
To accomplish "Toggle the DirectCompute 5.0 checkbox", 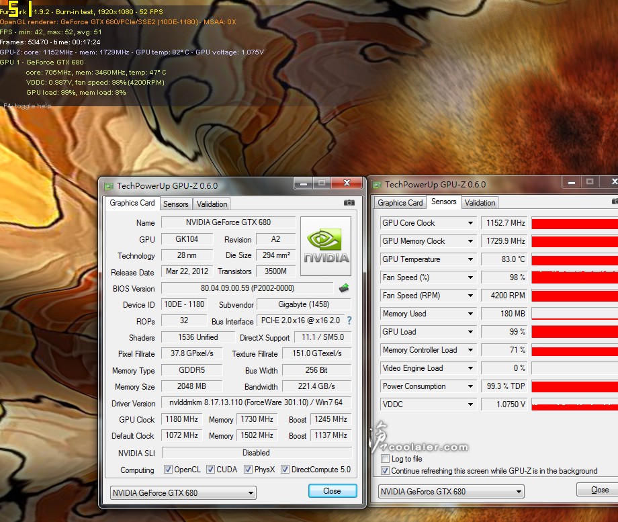I will 285,470.
